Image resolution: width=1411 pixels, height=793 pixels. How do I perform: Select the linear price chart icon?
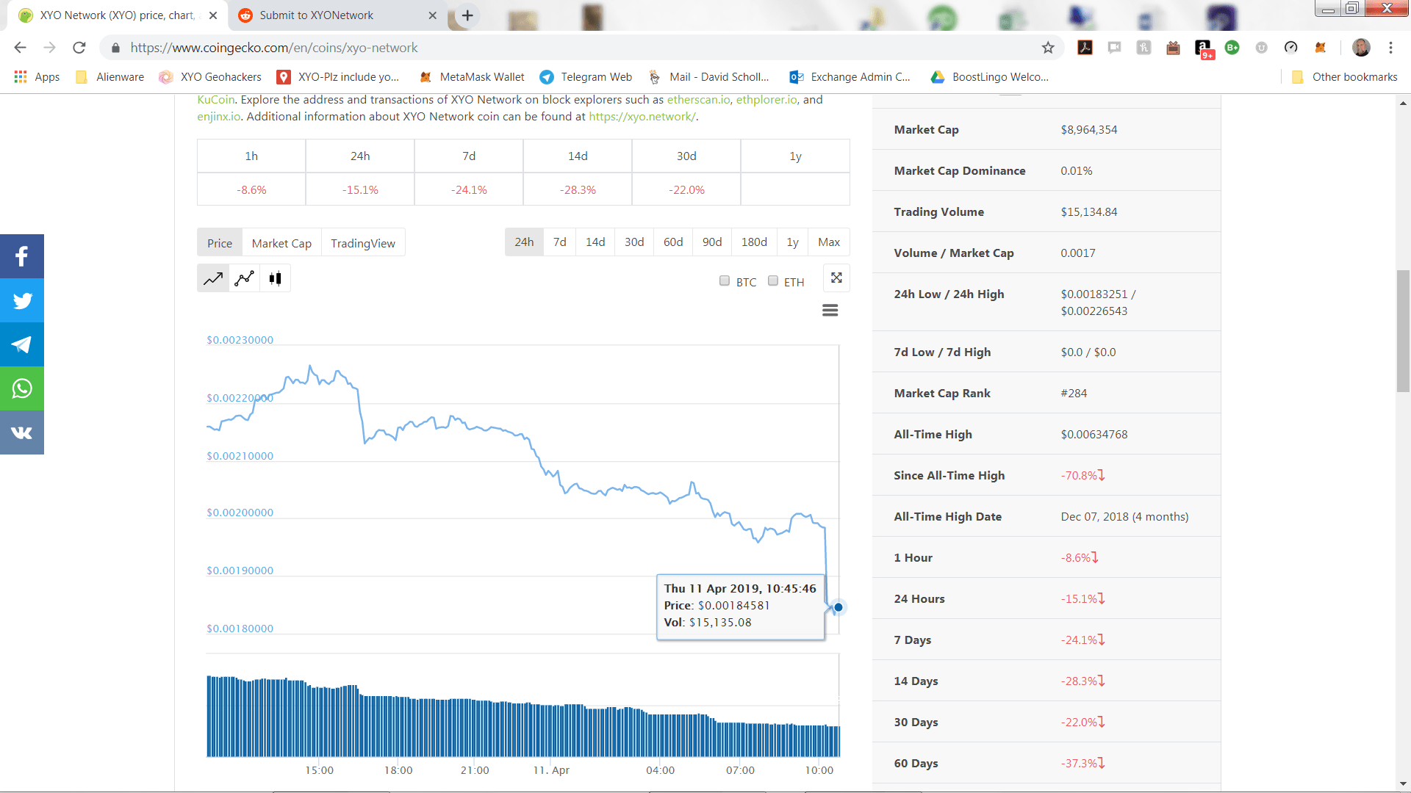212,278
